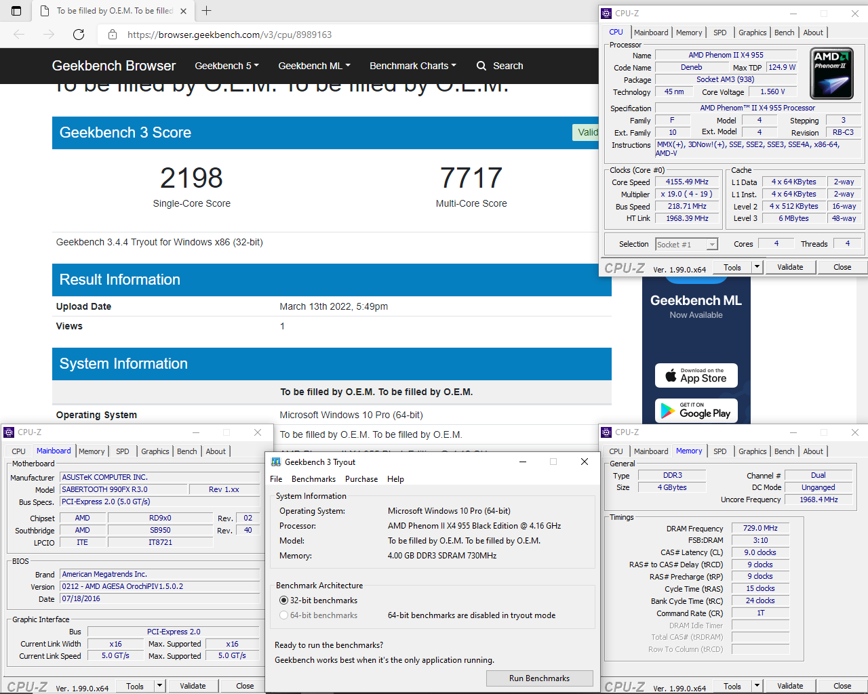This screenshot has height=694, width=868.
Task: Click Close in the CPU window
Action: pos(842,267)
